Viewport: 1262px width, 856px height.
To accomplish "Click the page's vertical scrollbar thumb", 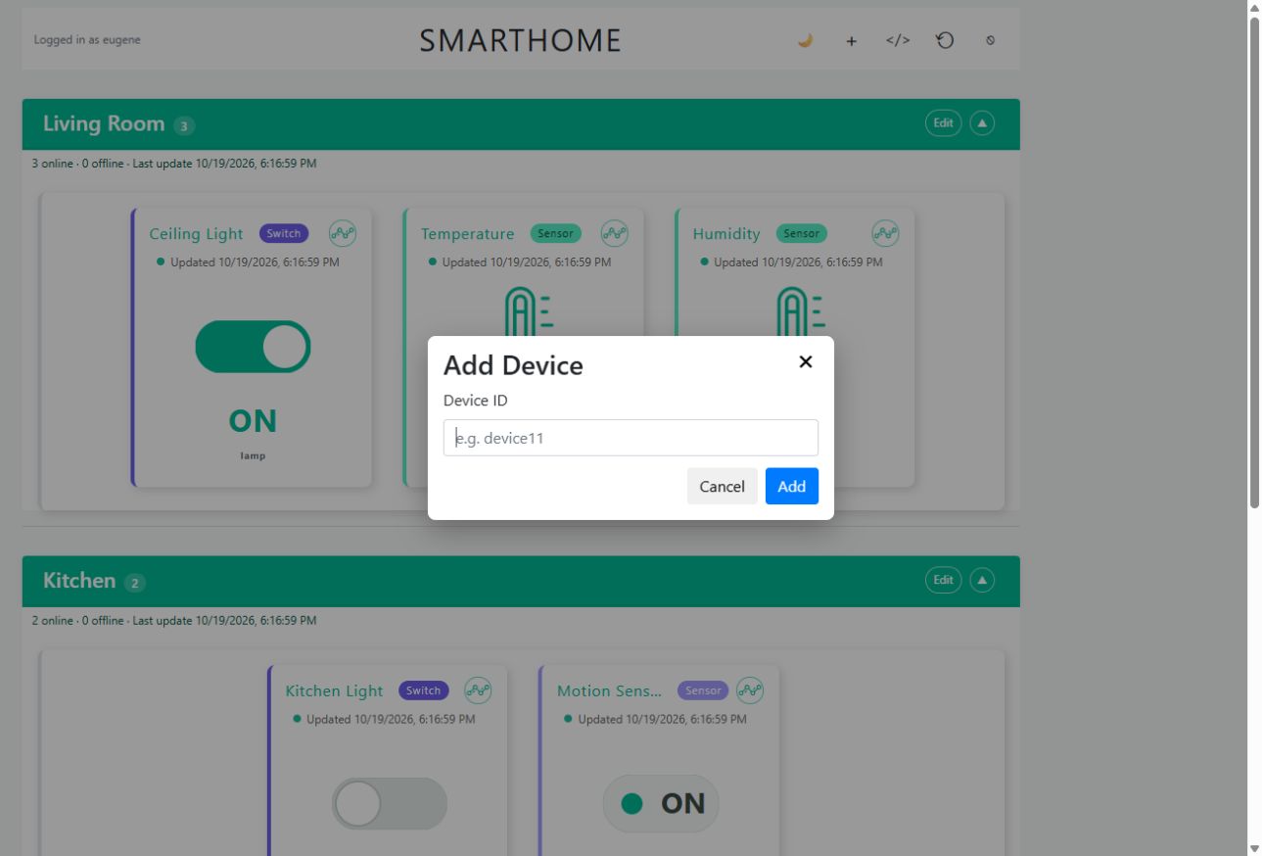I will tap(1254, 262).
